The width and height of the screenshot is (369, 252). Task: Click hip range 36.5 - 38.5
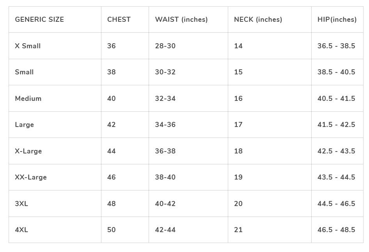tap(336, 46)
